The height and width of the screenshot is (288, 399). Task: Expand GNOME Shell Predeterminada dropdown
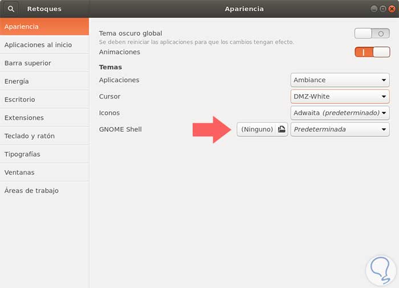[340, 129]
